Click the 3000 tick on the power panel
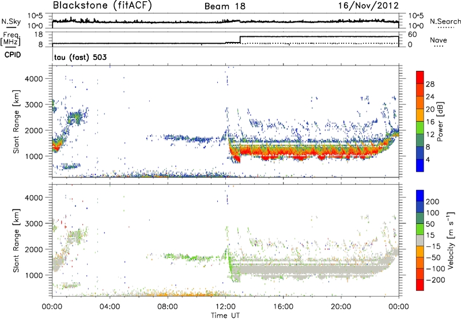 [x=34, y=105]
